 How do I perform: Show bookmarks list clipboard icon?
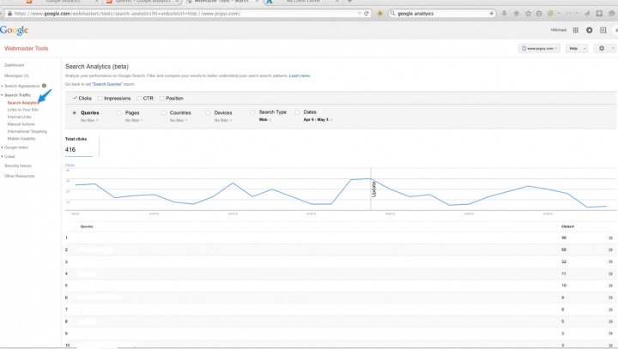539,14
